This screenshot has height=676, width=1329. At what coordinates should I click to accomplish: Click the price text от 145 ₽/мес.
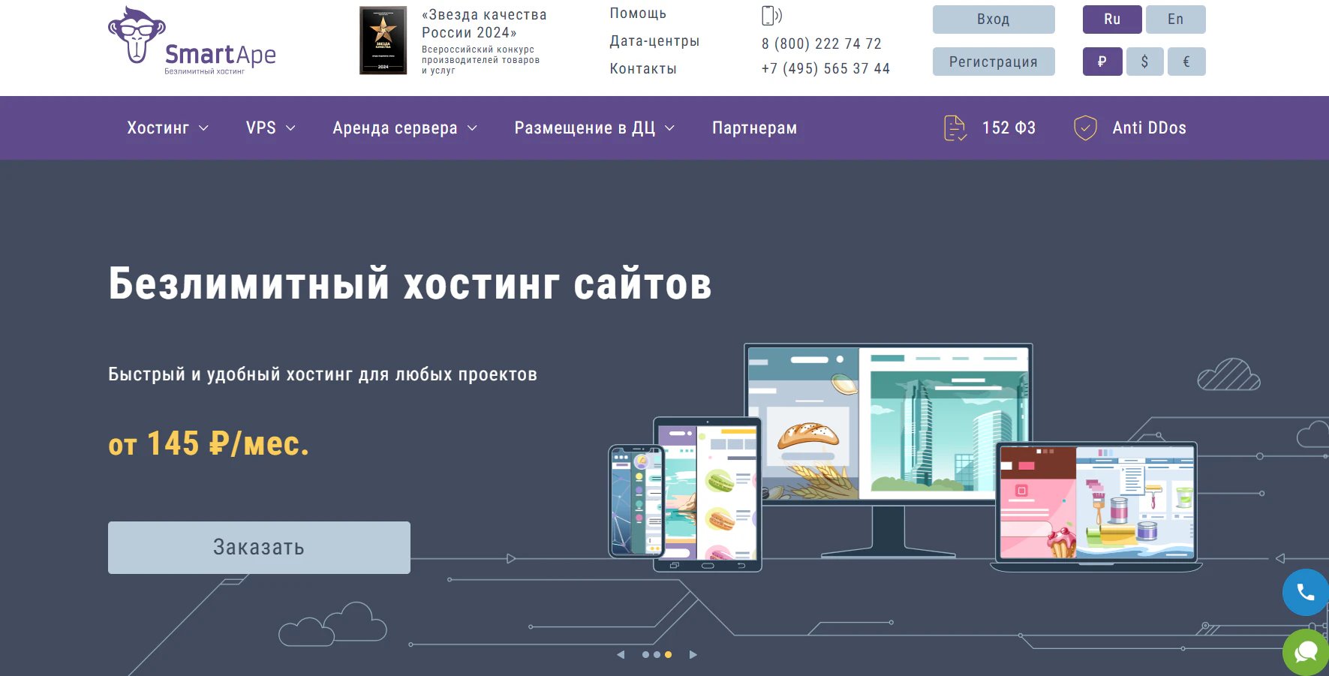pos(209,443)
